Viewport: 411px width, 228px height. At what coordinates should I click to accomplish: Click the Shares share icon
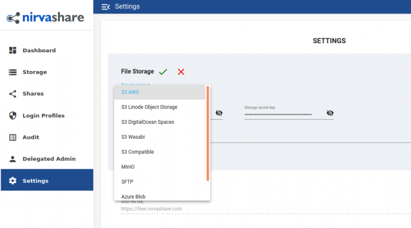coord(13,94)
